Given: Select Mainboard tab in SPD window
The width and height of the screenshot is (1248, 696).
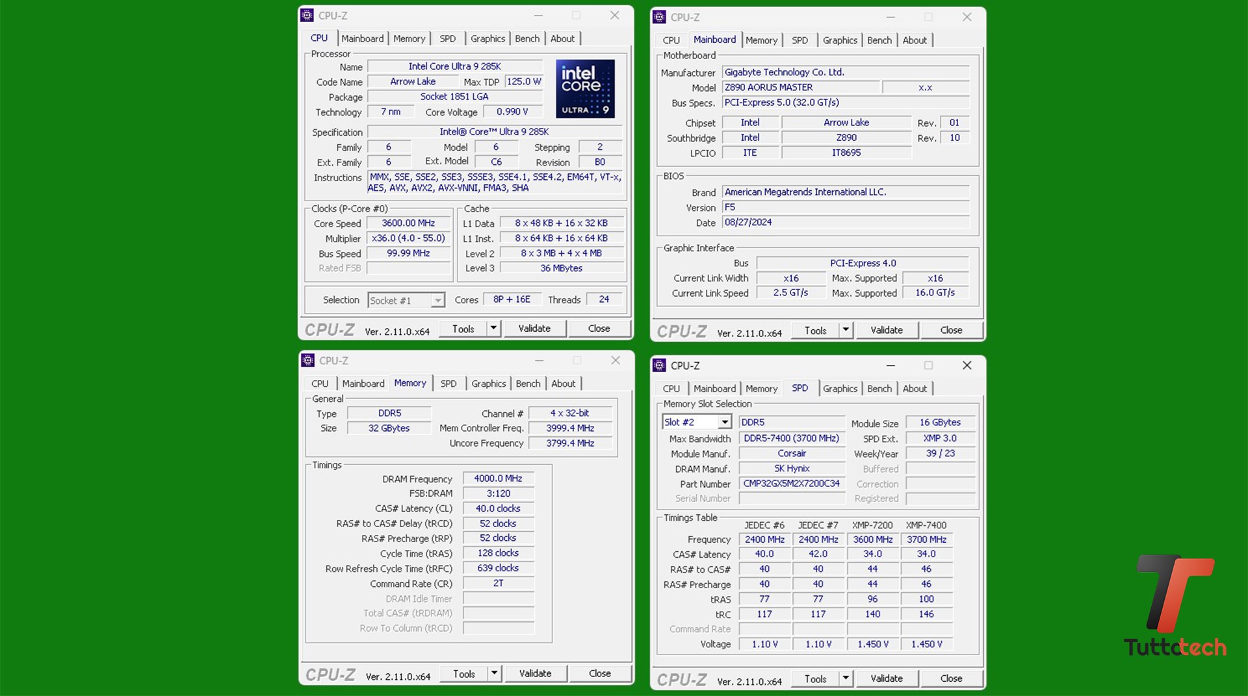Looking at the screenshot, I should coord(715,389).
